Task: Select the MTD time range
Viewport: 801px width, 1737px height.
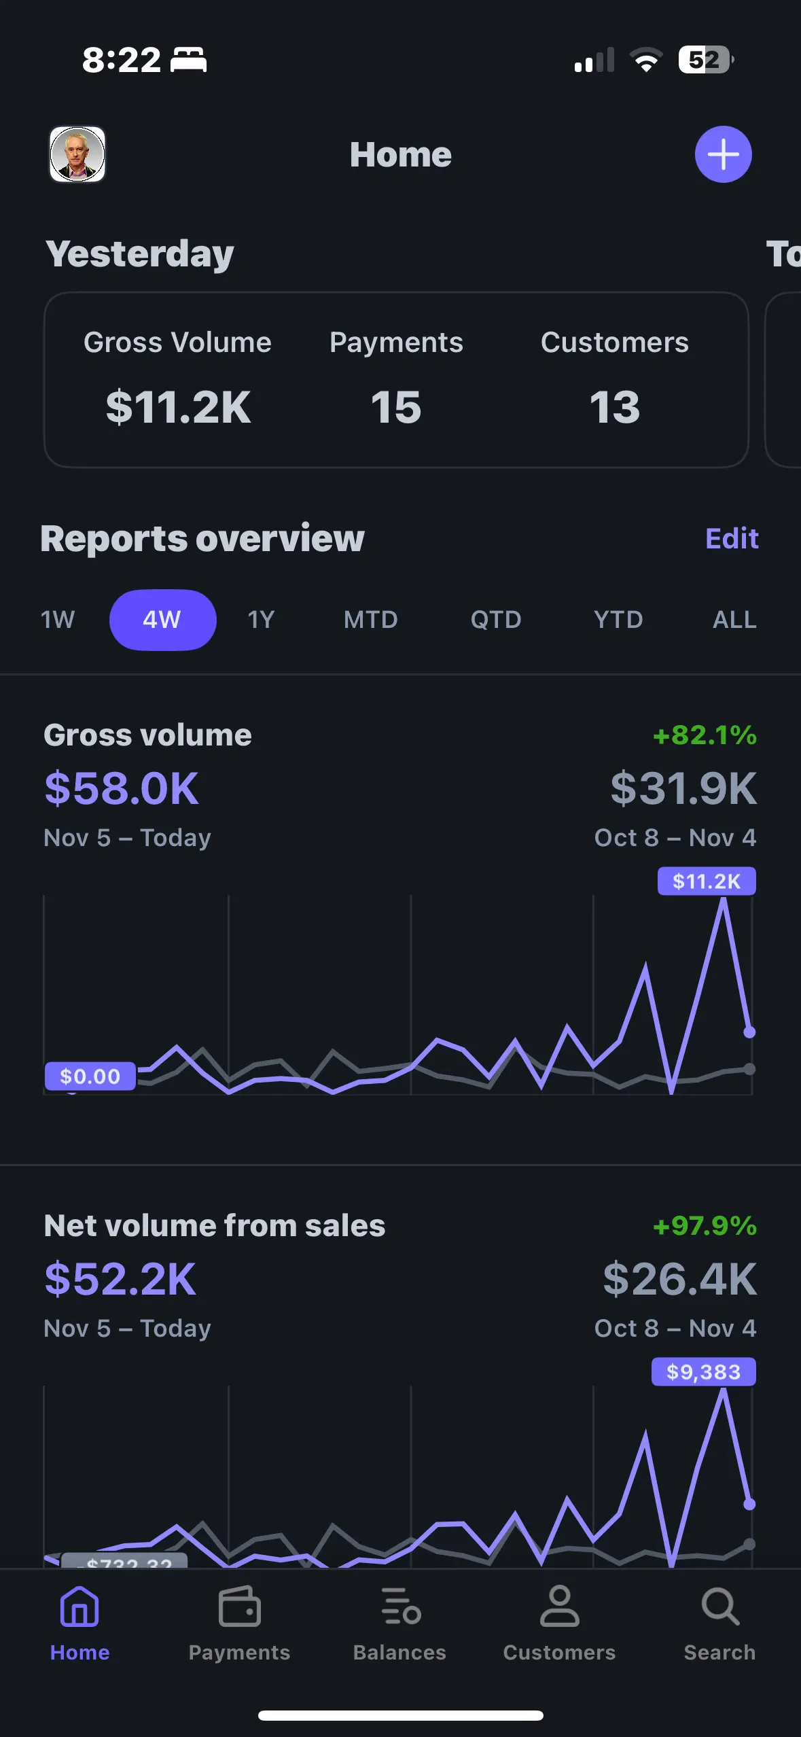Action: click(x=371, y=620)
